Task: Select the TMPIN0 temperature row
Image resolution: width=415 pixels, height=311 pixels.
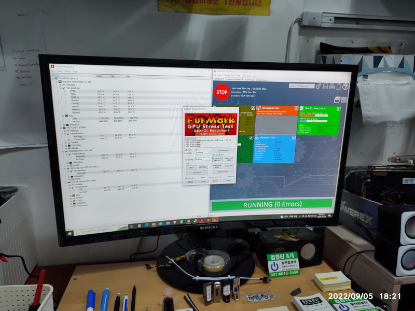Action: tap(102, 97)
